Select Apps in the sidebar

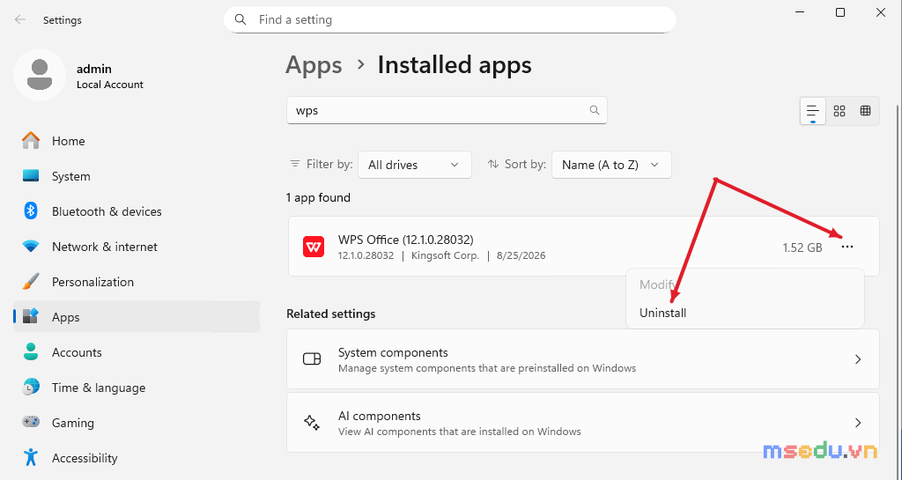click(137, 317)
